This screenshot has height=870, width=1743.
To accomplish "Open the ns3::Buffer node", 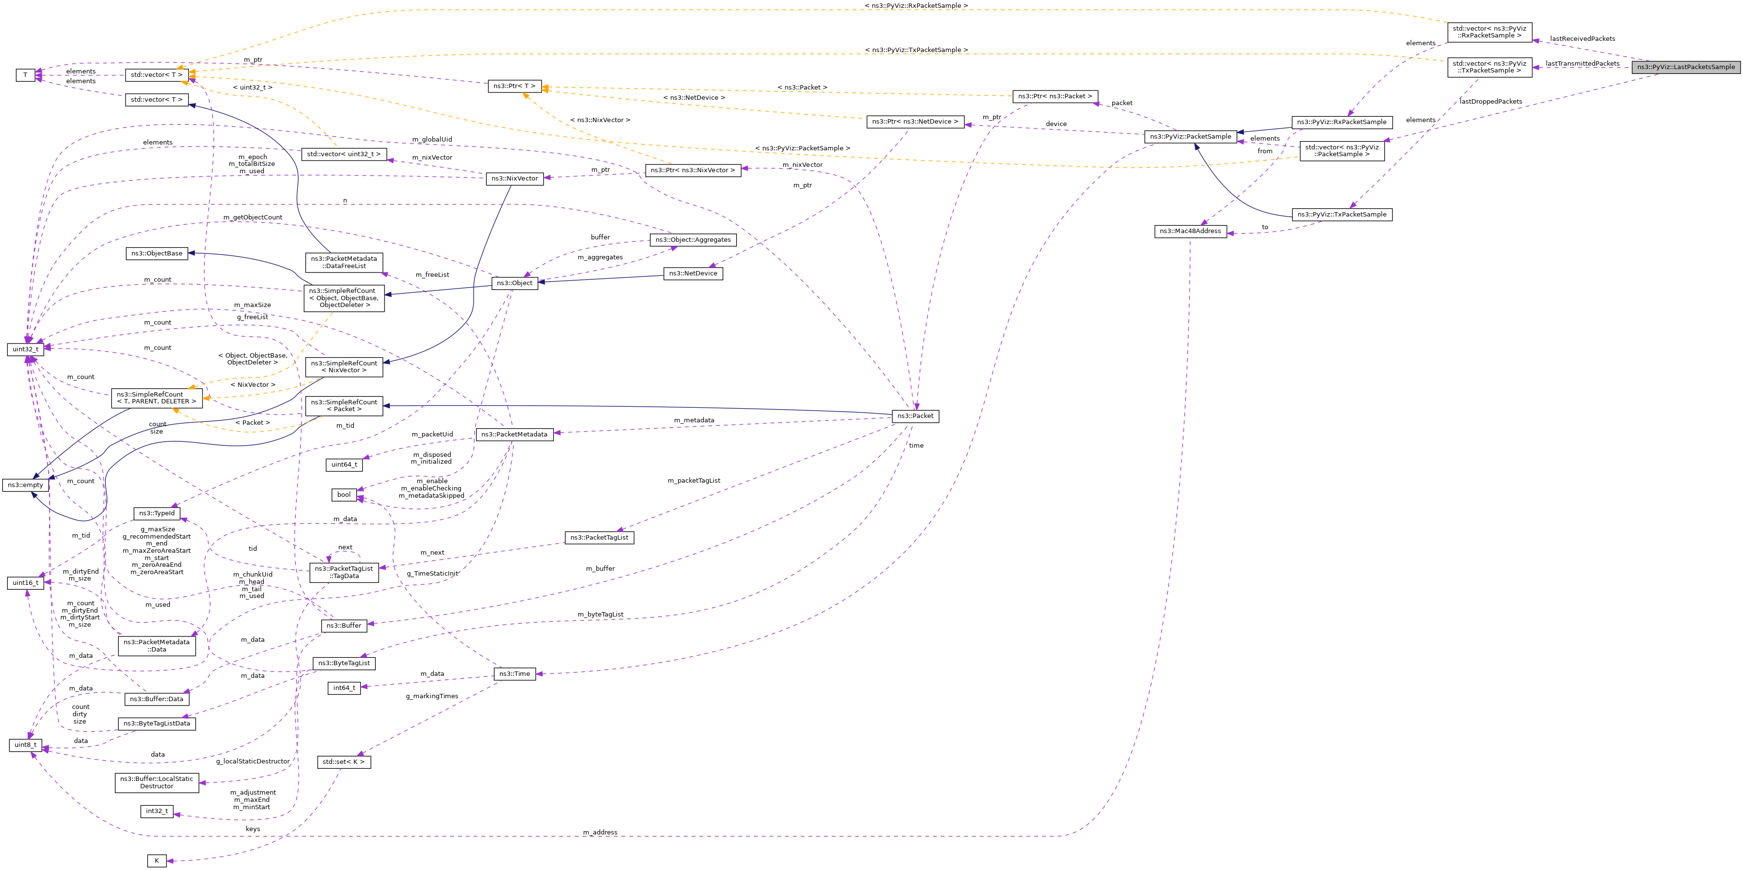I will point(344,626).
